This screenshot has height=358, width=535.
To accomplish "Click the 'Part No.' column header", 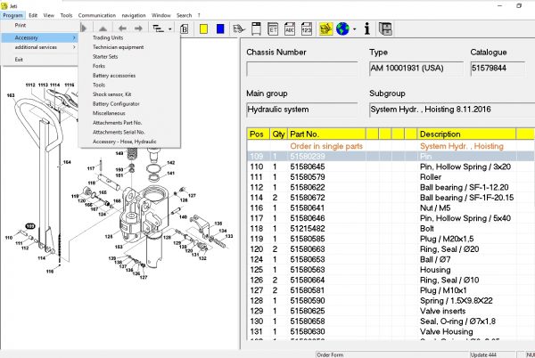I will (x=326, y=134).
